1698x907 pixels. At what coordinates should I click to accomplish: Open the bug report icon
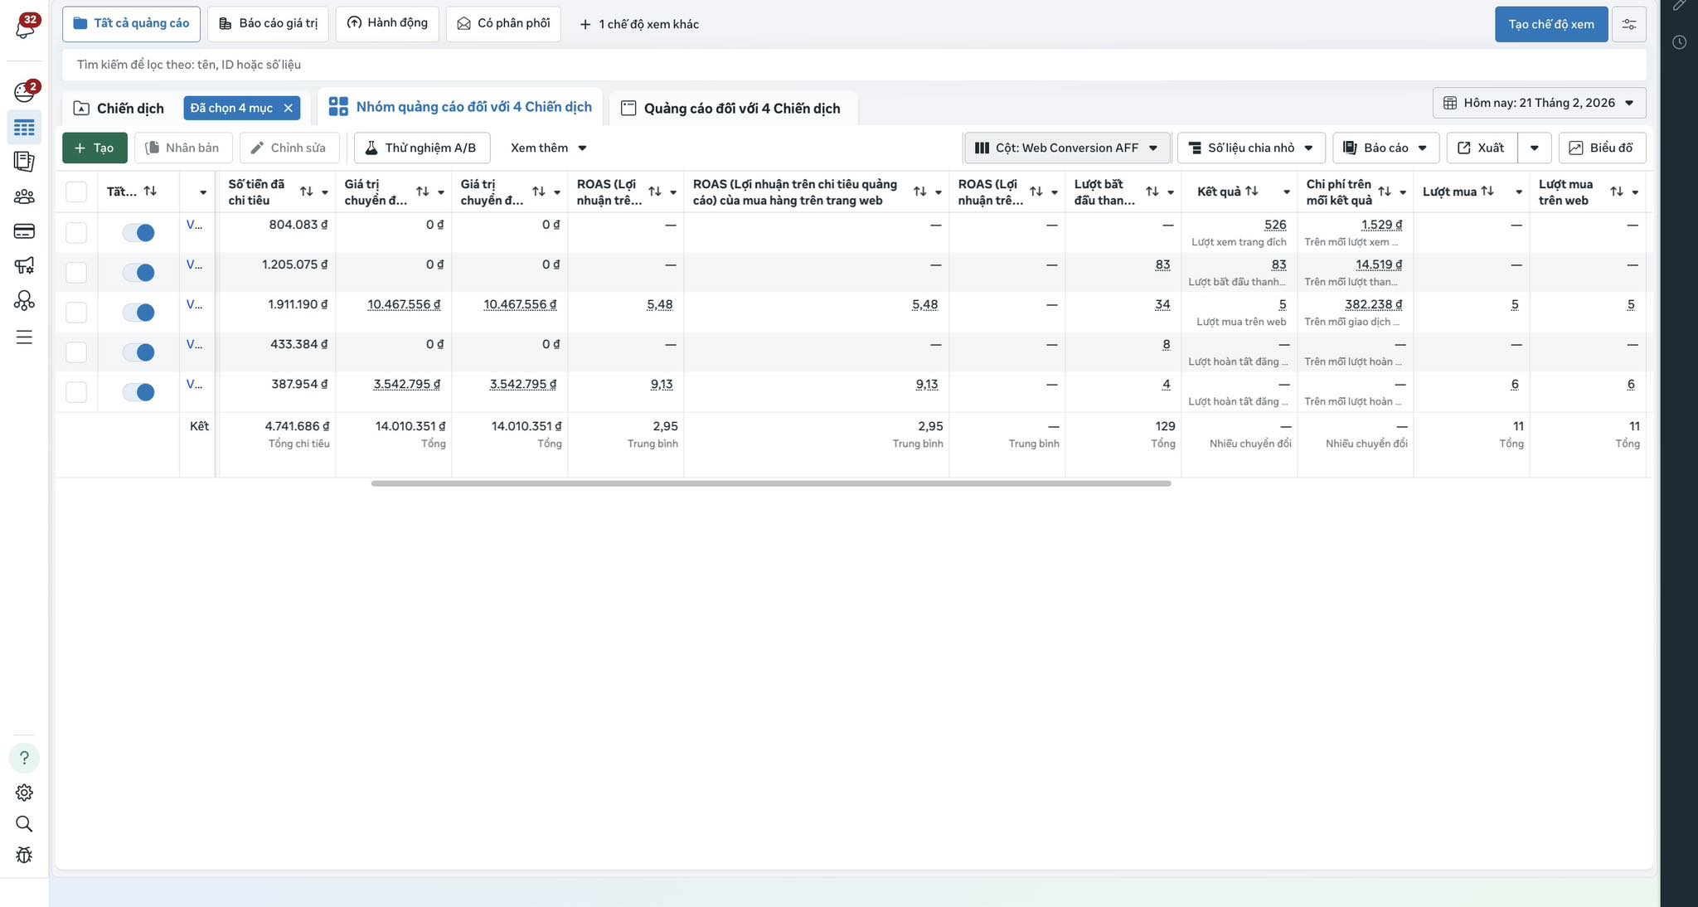(24, 855)
